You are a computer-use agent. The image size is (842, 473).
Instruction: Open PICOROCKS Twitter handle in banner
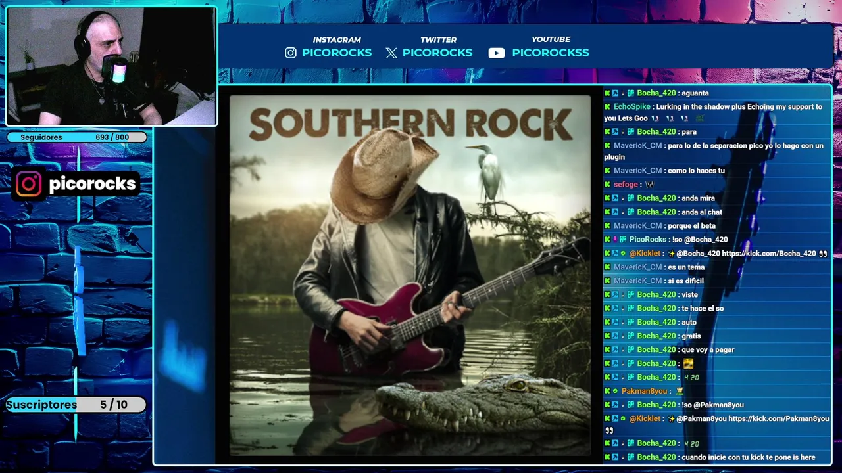point(437,53)
